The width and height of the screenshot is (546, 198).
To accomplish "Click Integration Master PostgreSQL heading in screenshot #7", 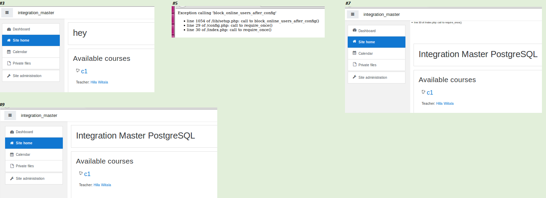I will tap(478, 54).
